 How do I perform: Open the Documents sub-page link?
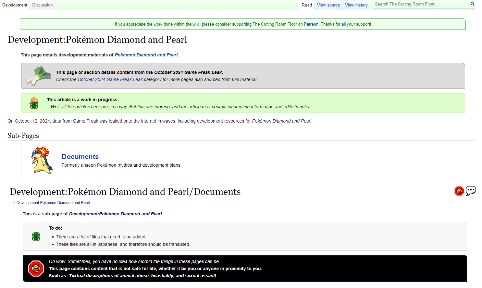80,157
